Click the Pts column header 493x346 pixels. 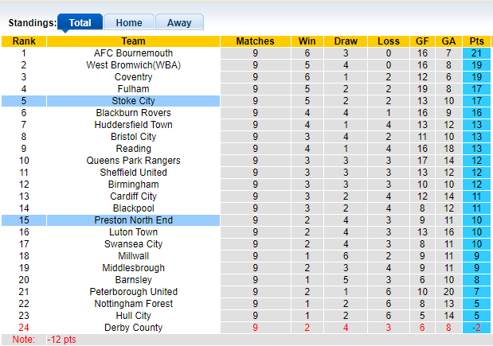pyautogui.click(x=476, y=41)
